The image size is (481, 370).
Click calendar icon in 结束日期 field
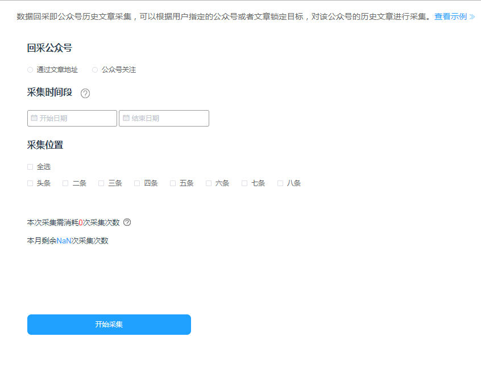(x=126, y=118)
